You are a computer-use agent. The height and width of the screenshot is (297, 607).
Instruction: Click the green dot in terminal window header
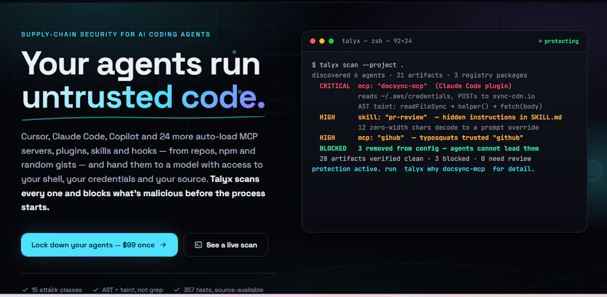331,41
